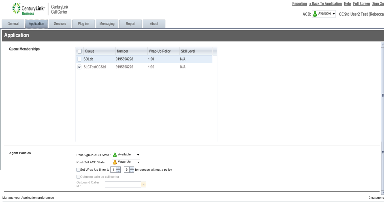Click the green Available agent icon in ACD selector
The image size is (384, 203).
coord(315,14)
